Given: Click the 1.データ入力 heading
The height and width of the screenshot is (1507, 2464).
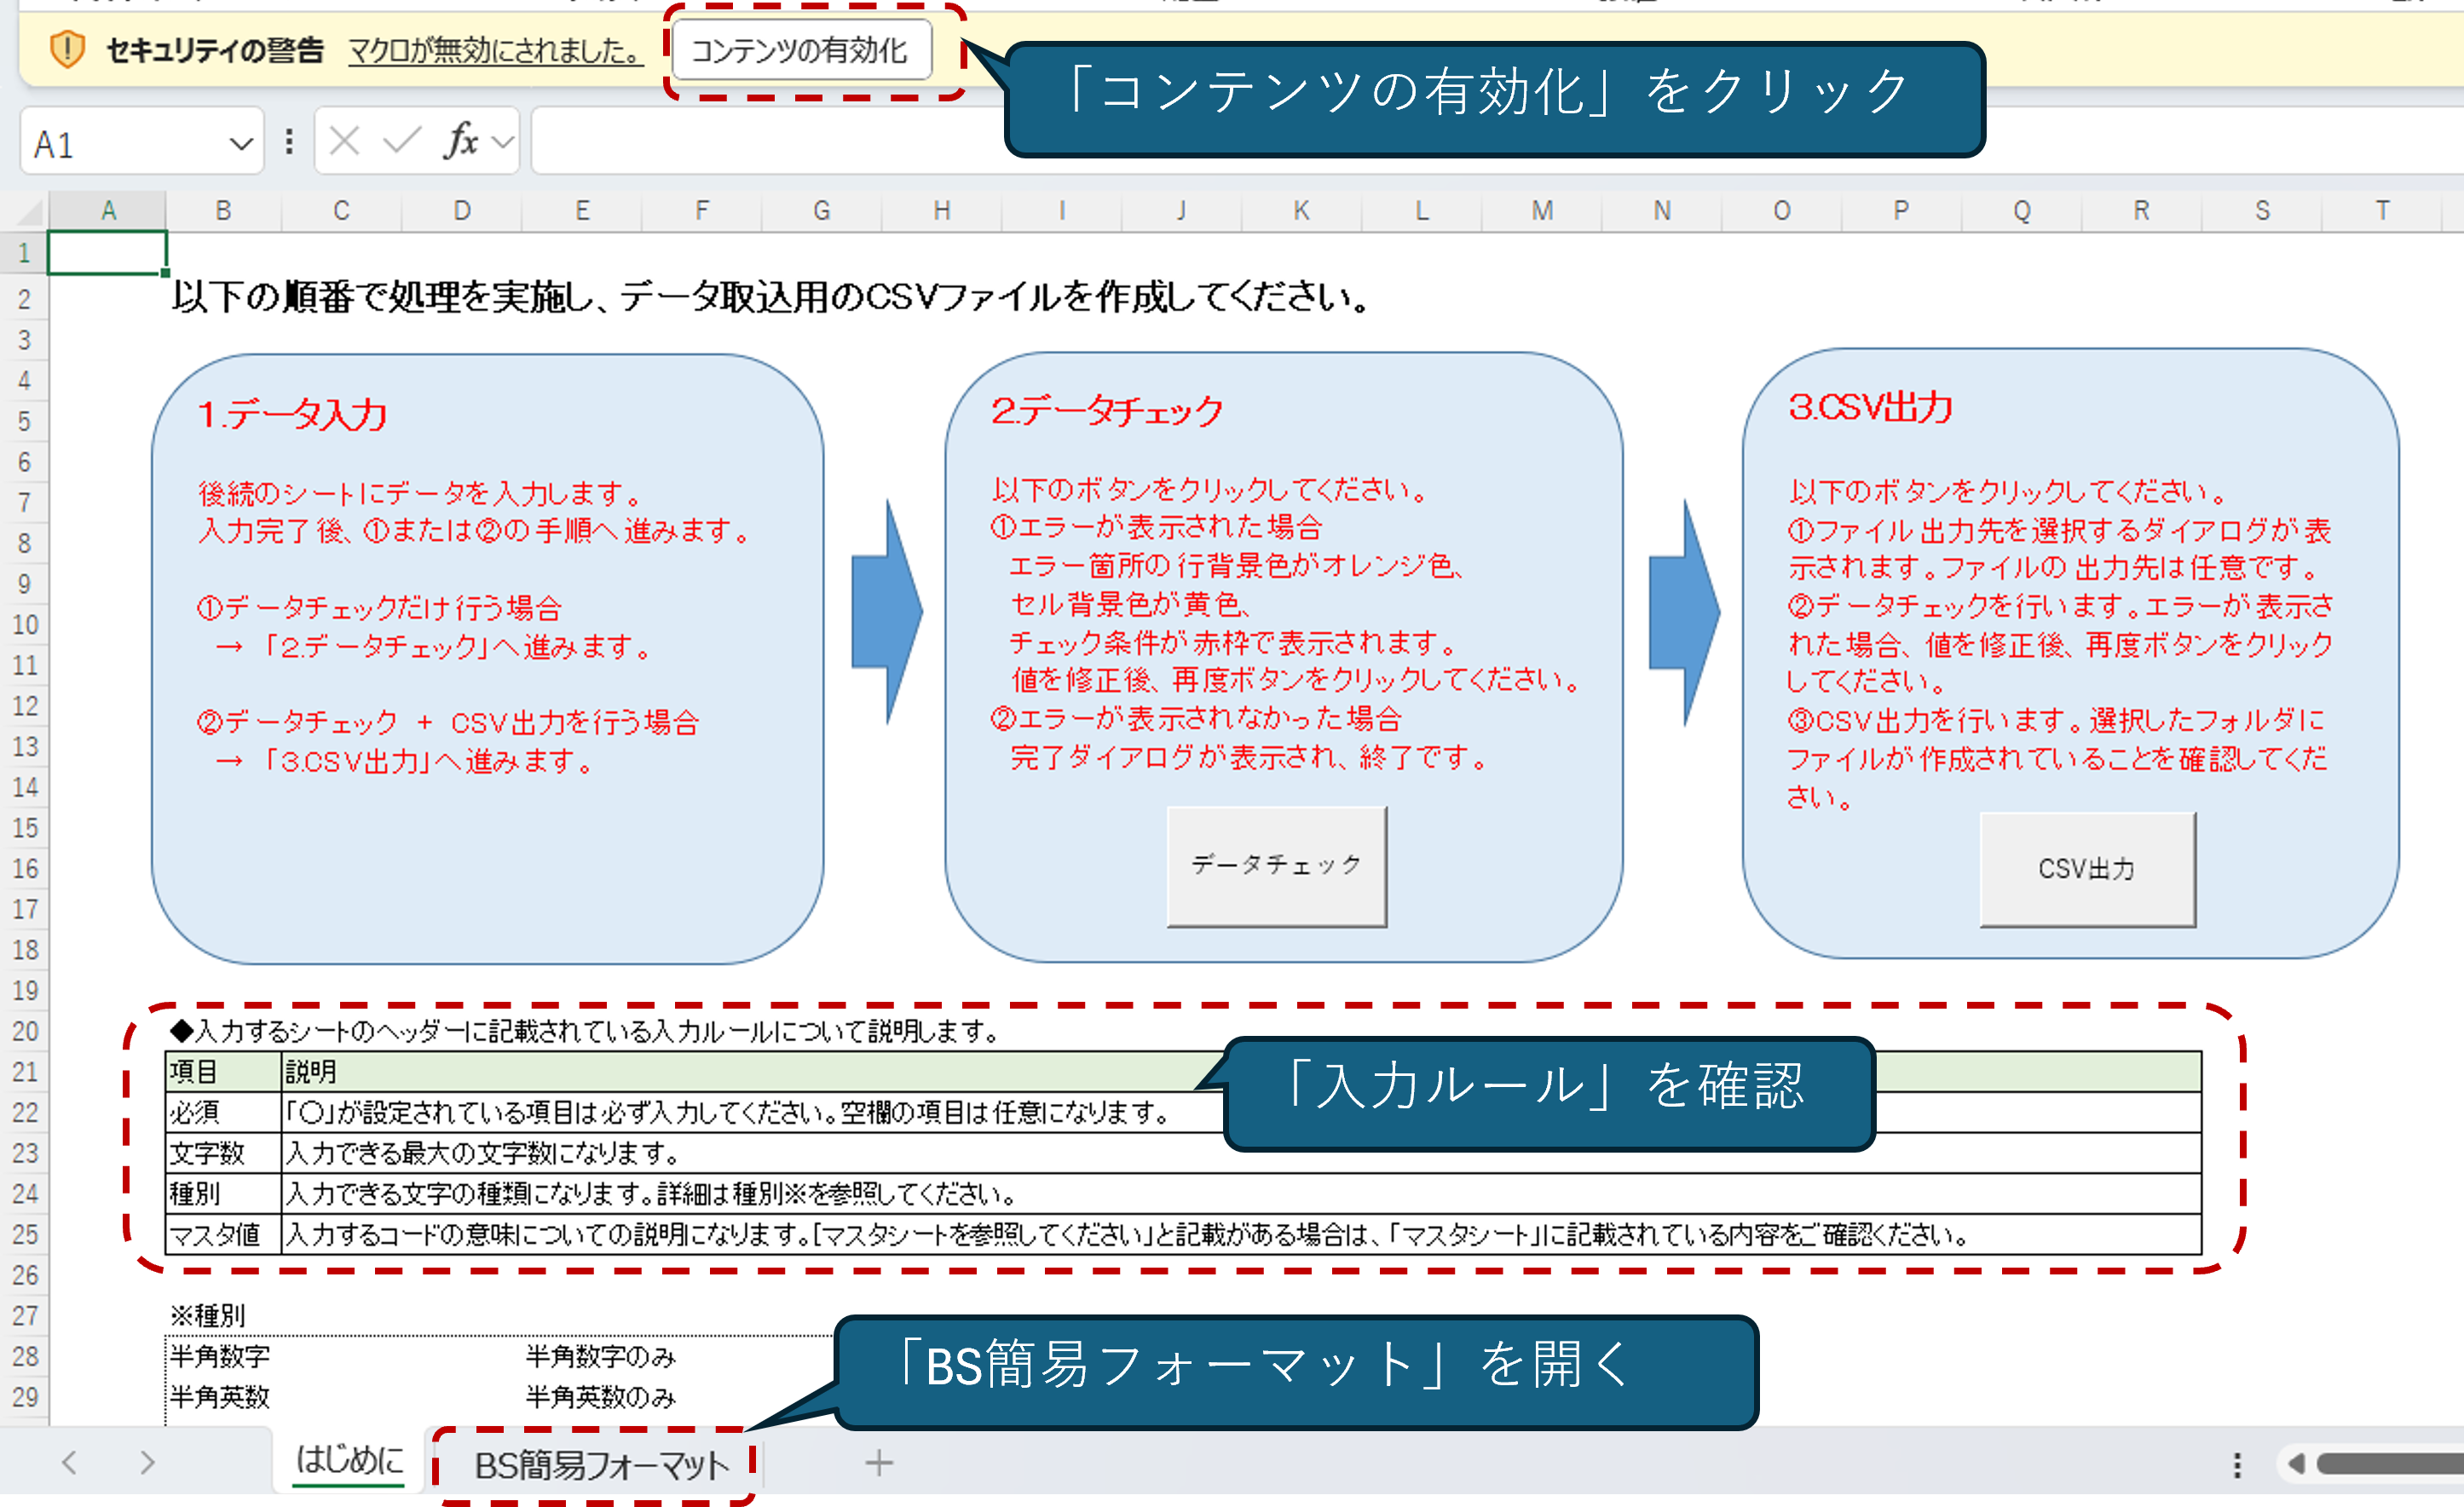Looking at the screenshot, I should point(292,414).
